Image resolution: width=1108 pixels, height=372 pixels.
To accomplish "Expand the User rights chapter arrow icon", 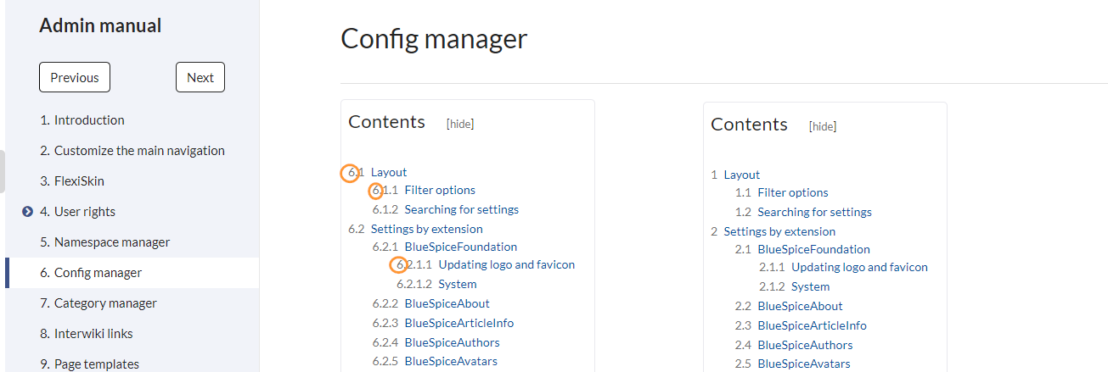I will pos(27,212).
